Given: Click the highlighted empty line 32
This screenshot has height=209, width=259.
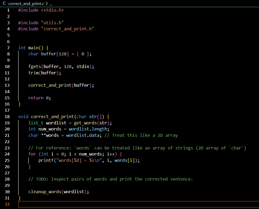Looking at the screenshot, I should coord(79,204).
